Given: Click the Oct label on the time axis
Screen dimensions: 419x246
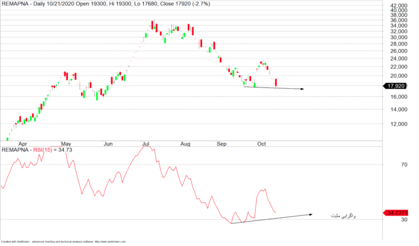Looking at the screenshot, I should pos(262,144).
